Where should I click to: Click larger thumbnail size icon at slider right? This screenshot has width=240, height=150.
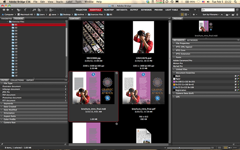pyautogui.click(x=212, y=148)
